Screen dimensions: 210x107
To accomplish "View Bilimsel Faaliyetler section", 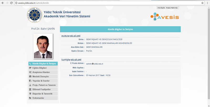I will (43, 89).
